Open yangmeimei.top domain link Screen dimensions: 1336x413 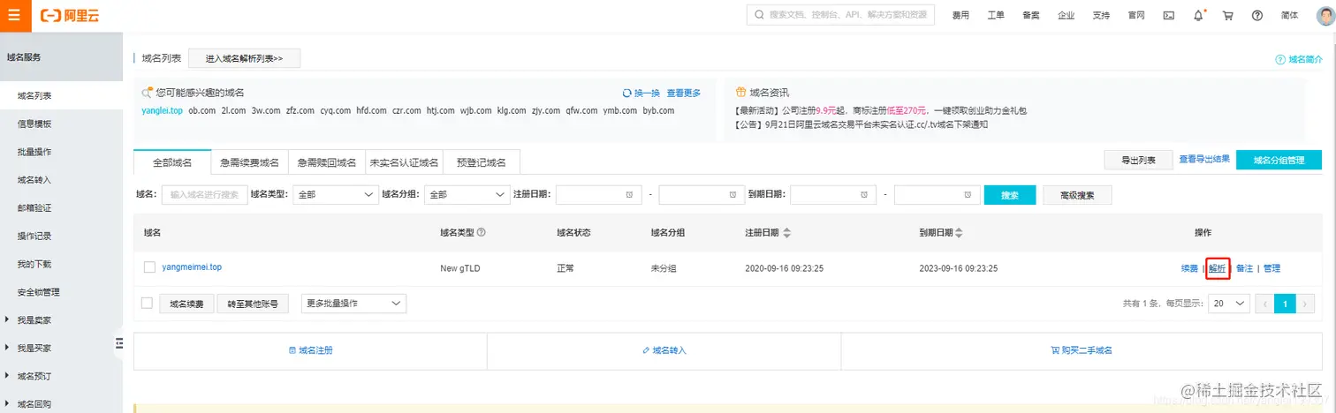(x=192, y=267)
